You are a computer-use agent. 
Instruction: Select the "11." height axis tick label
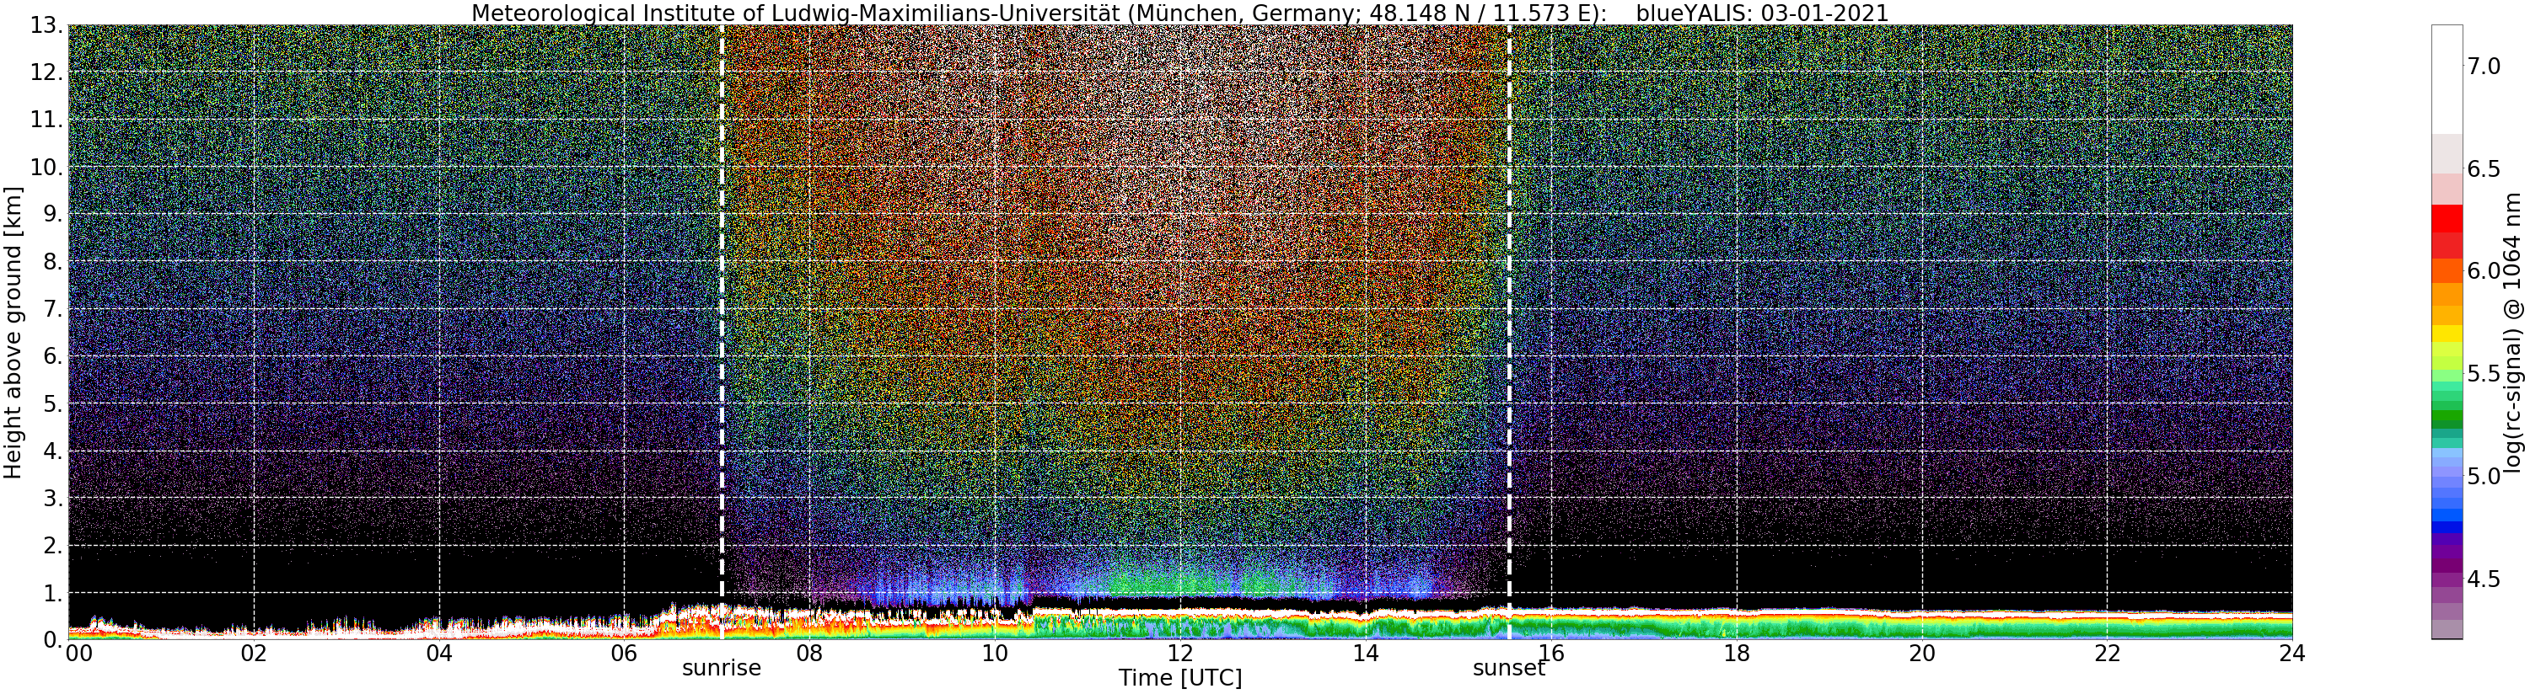click(46, 120)
